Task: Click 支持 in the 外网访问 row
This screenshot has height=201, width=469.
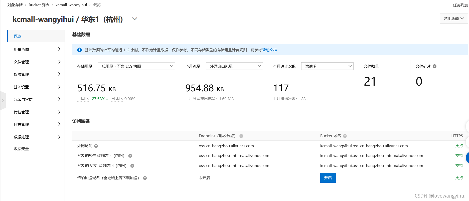Action: coord(459,146)
